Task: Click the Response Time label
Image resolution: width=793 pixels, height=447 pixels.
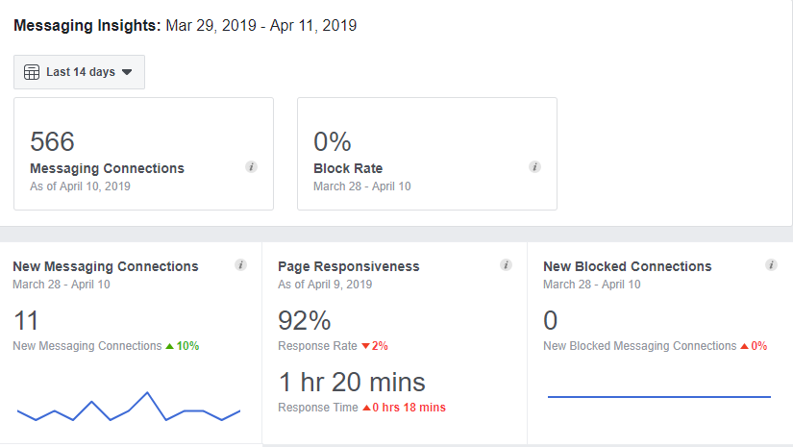Action: (x=317, y=408)
